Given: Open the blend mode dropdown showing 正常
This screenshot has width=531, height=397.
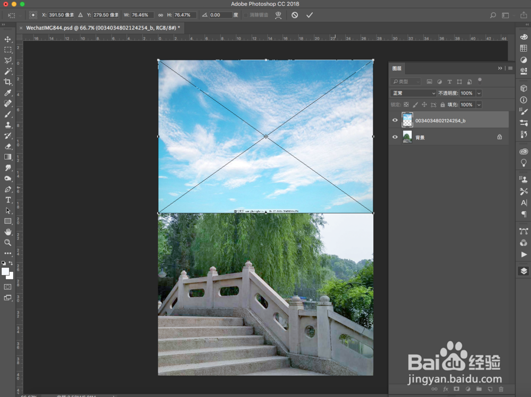Looking at the screenshot, I should pyautogui.click(x=413, y=93).
